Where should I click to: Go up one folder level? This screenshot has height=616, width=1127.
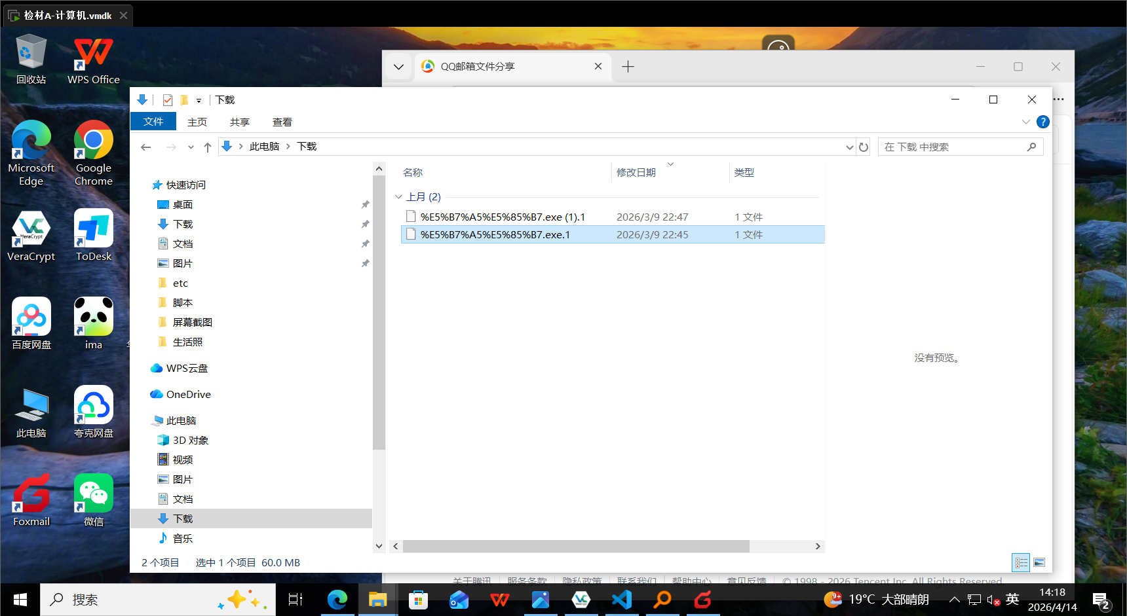point(208,147)
